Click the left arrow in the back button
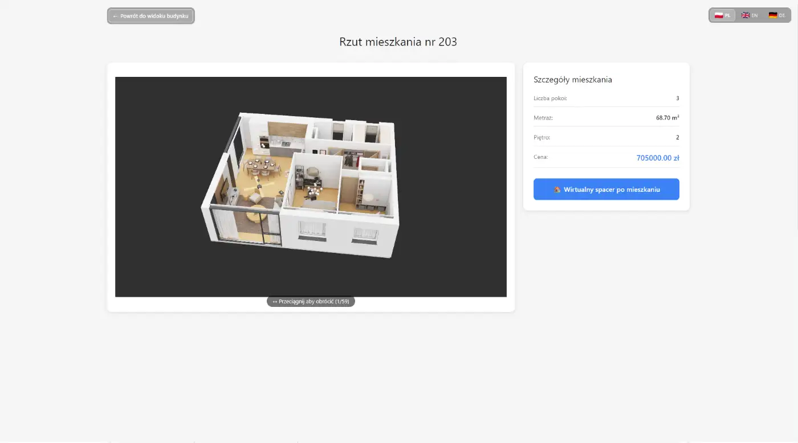 tap(115, 16)
